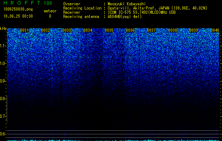Click the 1.0 frequency axis label
The height and width of the screenshot is (141, 222).
(3, 63)
